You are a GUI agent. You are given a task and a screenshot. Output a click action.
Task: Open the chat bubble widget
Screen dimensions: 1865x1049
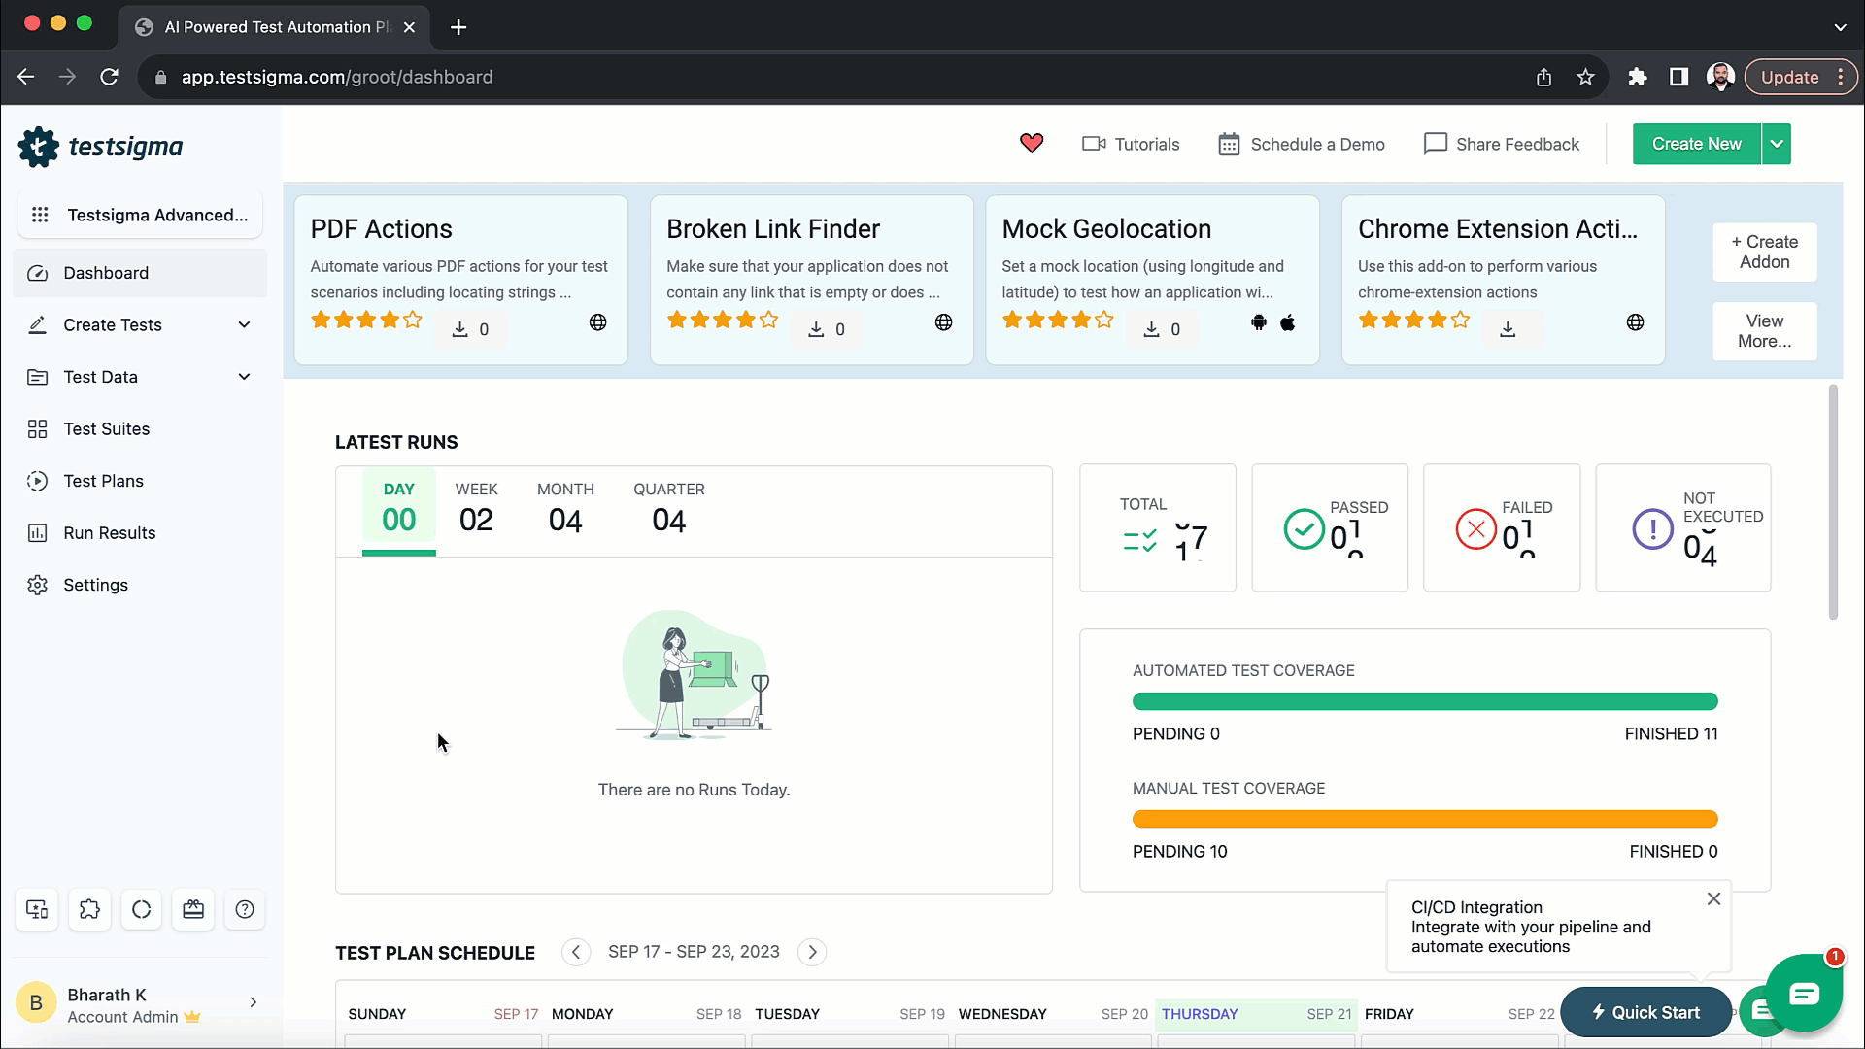1804,993
